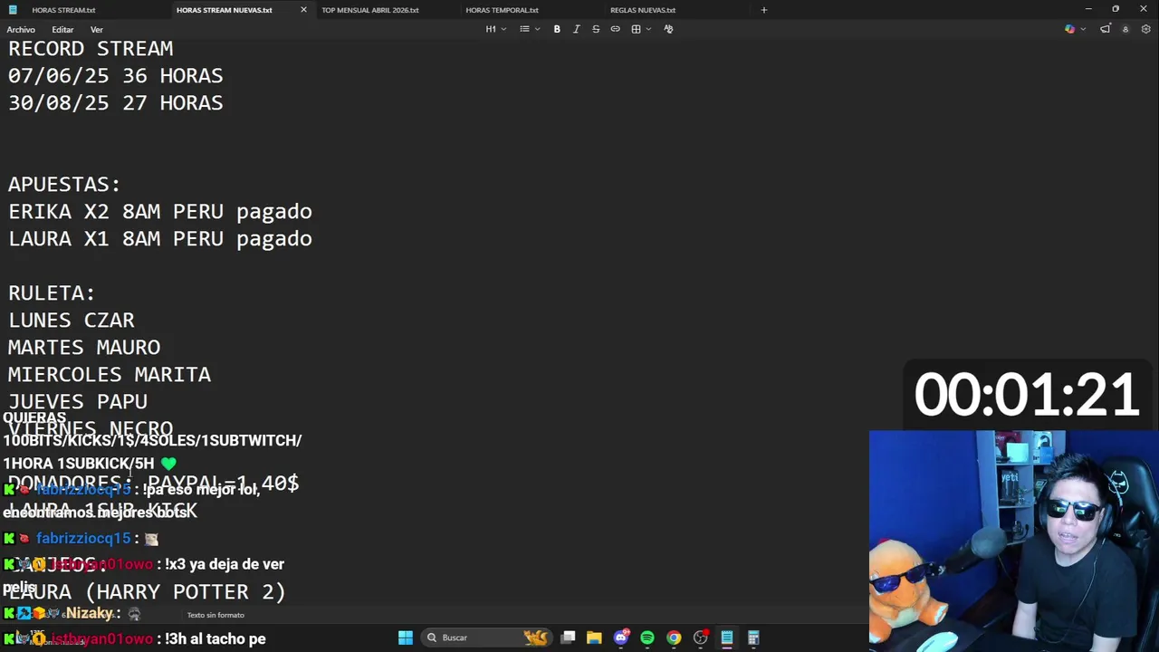Click the 'LUNES CZAR' line
This screenshot has height=652, width=1159.
click(72, 320)
